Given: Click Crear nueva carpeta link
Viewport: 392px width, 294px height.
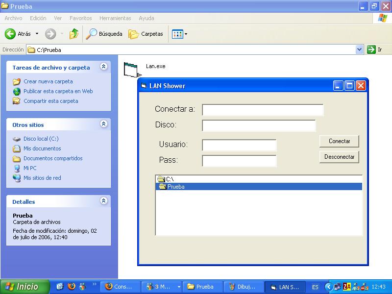Looking at the screenshot, I should click(48, 81).
